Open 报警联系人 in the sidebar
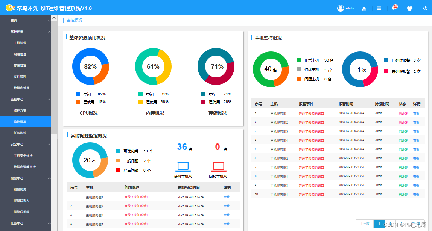The height and width of the screenshot is (231, 432). tap(21, 201)
